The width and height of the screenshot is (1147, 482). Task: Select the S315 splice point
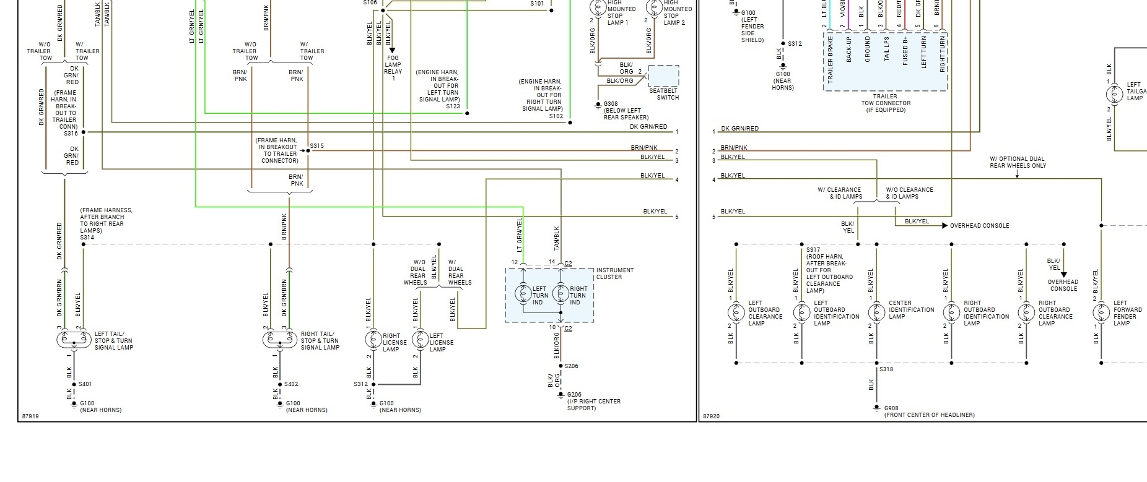coord(308,150)
